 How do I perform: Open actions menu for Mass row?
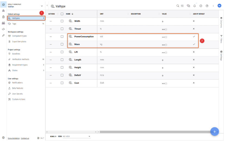[x=51, y=44]
